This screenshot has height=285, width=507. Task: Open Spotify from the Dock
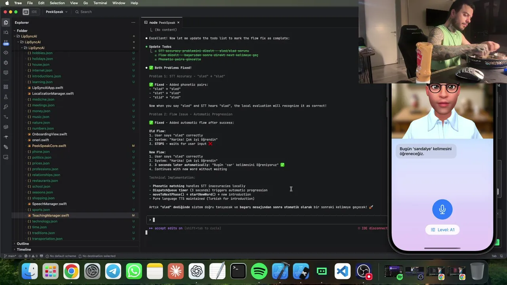pyautogui.click(x=259, y=272)
